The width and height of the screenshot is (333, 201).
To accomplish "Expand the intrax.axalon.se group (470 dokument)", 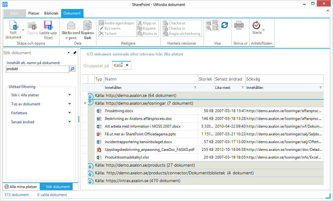I will point(90,181).
